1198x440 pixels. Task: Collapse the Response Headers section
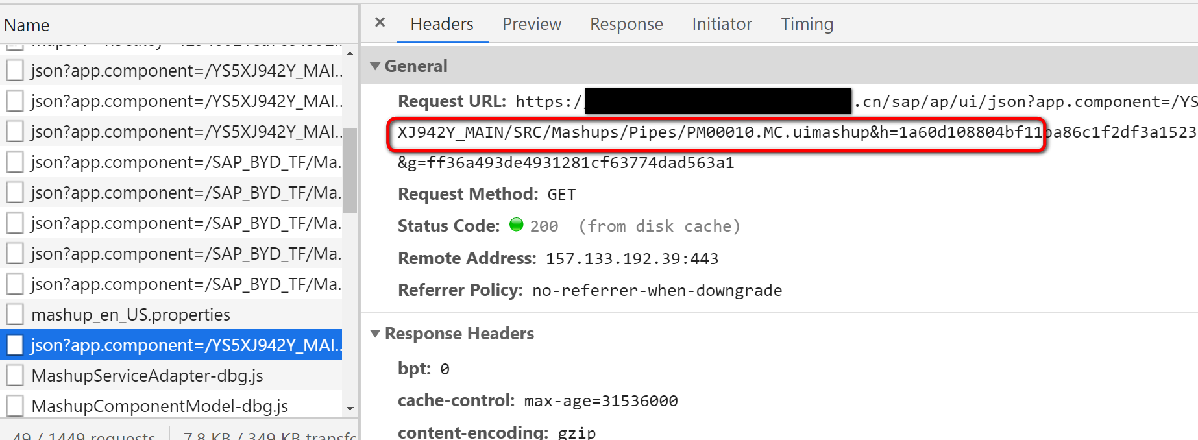pos(375,334)
